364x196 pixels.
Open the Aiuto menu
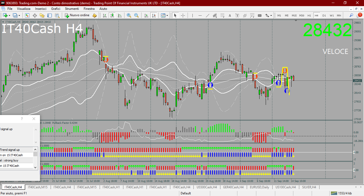pos(103,8)
